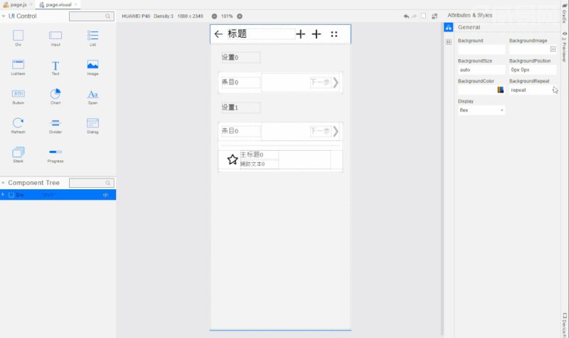
Task: Collapse the Component Tree panel
Action: point(3,183)
